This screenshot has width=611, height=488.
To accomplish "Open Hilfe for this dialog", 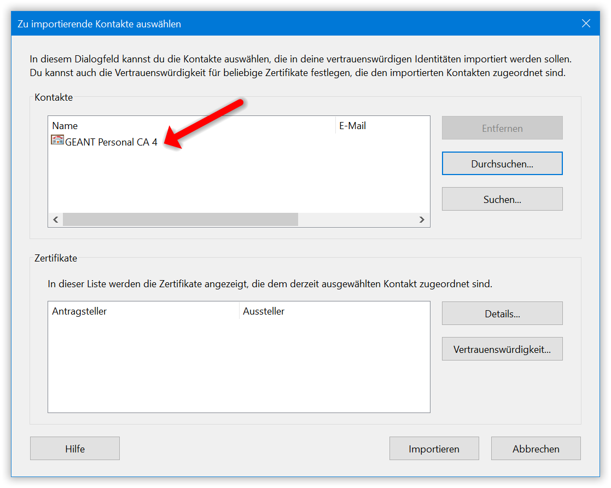I will (75, 449).
